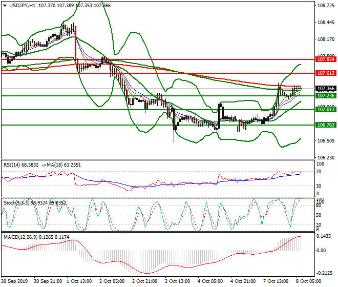Click the 2 Oct 21:00 time axis label
The height and width of the screenshot is (287, 338).
[x=145, y=281]
